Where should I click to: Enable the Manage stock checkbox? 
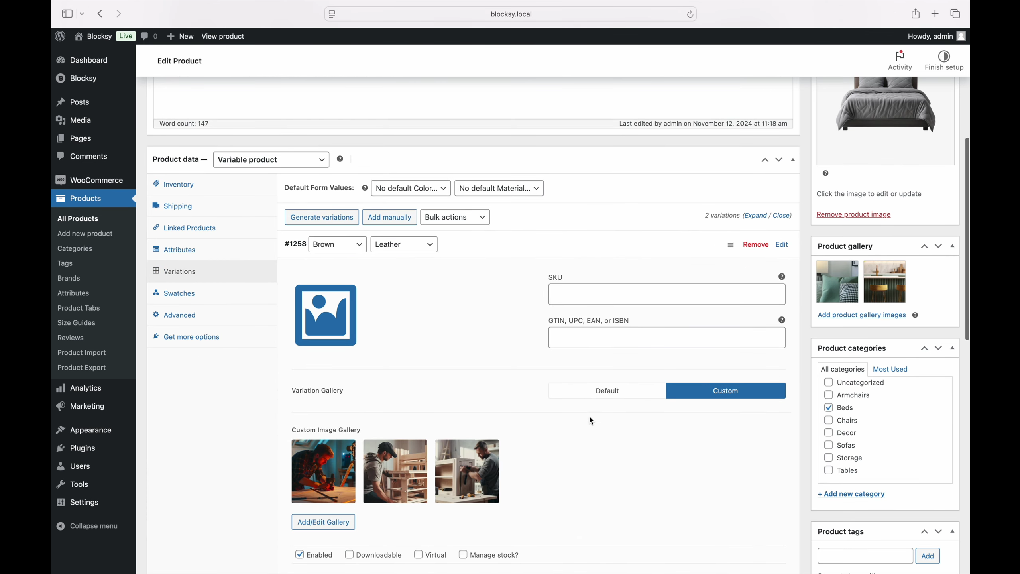click(463, 554)
